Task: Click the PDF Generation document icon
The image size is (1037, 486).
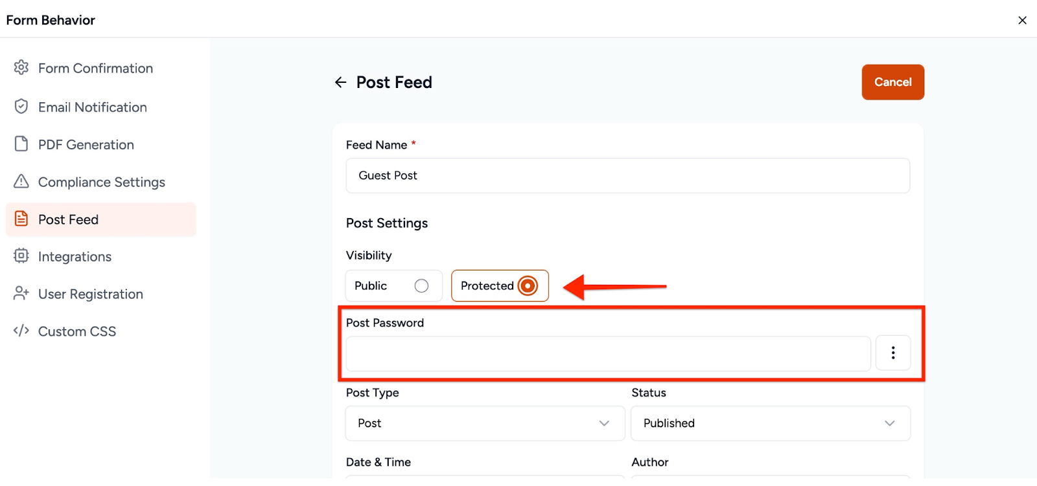Action: click(21, 144)
